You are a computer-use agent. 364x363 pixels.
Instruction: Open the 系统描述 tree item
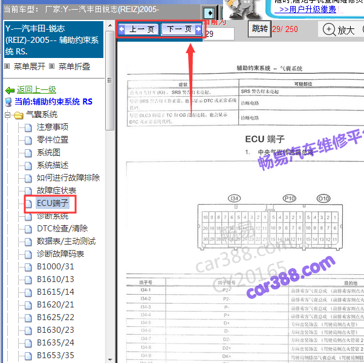click(53, 165)
